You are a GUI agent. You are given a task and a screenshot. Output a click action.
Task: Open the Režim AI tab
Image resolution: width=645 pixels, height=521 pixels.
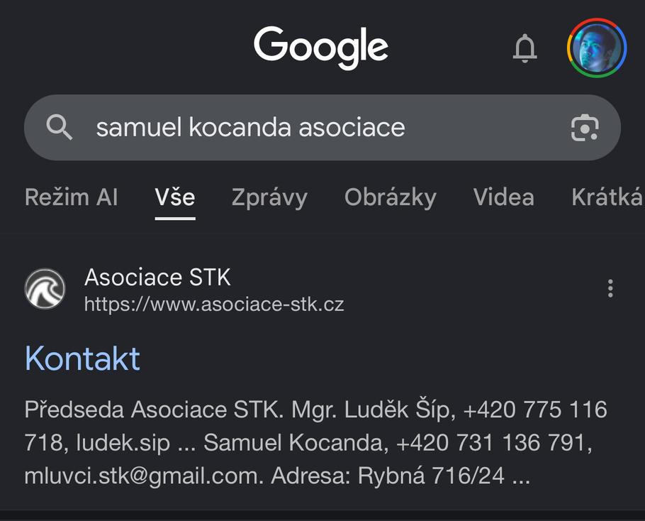point(71,197)
